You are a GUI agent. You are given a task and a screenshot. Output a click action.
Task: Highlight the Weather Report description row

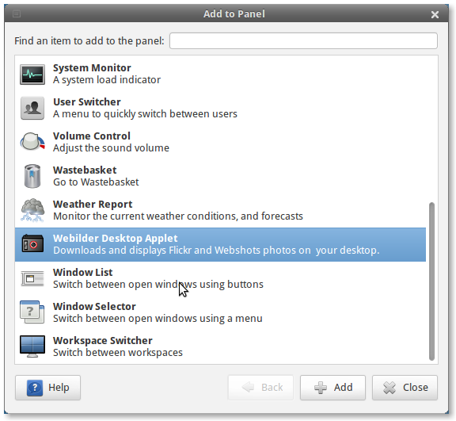pos(220,210)
